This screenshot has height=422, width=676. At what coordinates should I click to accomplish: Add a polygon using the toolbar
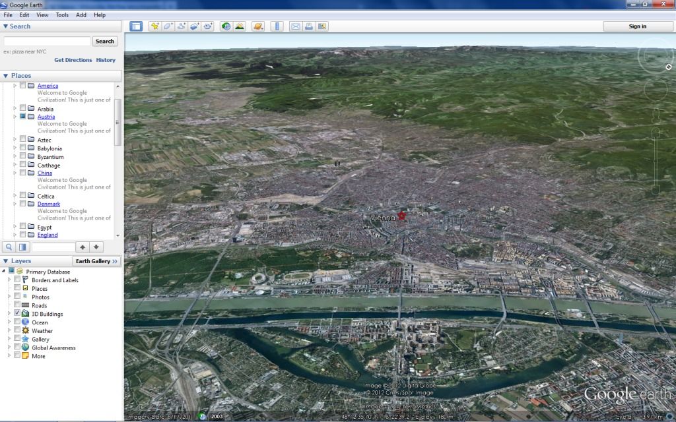[x=168, y=26]
